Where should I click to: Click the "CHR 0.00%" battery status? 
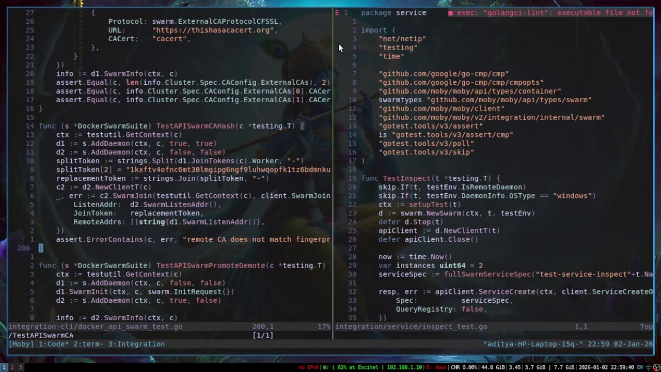464,367
